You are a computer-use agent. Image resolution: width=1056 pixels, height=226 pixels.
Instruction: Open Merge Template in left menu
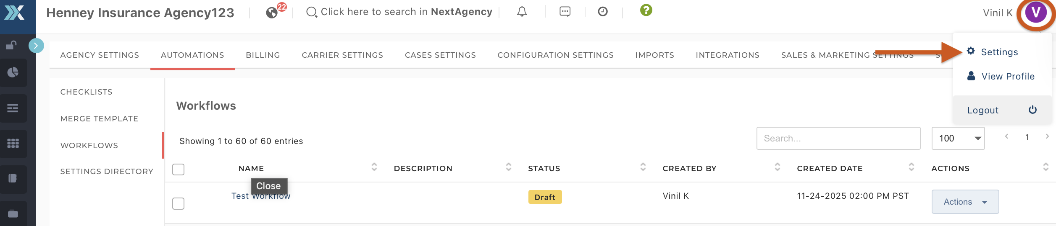[x=99, y=119]
